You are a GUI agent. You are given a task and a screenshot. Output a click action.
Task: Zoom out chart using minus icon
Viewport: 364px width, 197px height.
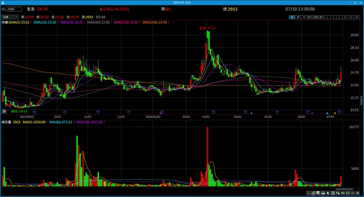click(353, 193)
